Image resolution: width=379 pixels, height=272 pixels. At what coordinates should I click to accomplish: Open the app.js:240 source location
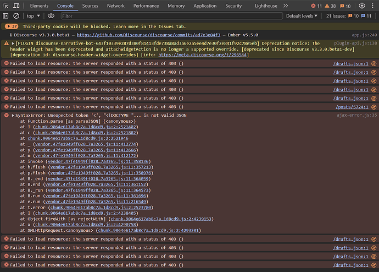(x=364, y=35)
